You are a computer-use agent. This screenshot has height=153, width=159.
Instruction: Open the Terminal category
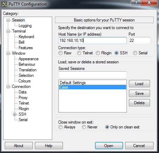pyautogui.click(x=19, y=31)
